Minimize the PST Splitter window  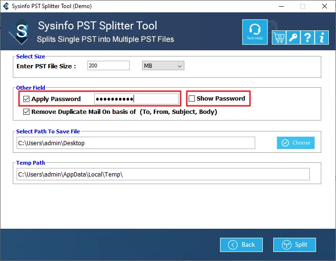(281, 6)
